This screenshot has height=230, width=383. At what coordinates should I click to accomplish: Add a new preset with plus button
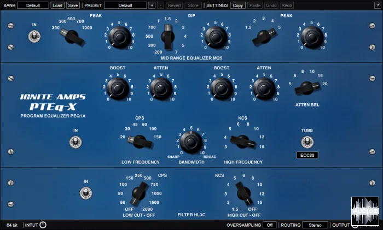tap(152, 5)
